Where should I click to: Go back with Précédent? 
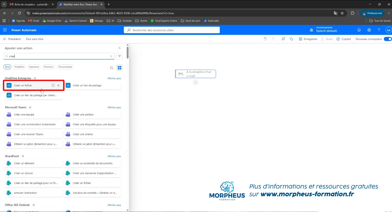(12, 39)
